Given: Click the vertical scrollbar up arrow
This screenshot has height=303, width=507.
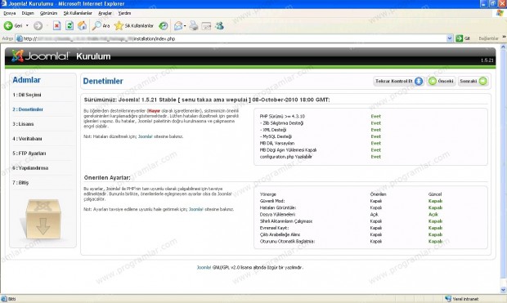Looking at the screenshot, I should [x=503, y=47].
